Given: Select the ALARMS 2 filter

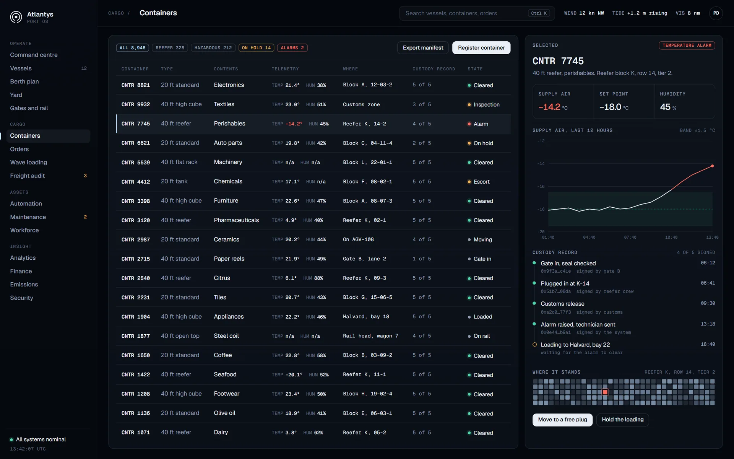Looking at the screenshot, I should click(x=292, y=48).
